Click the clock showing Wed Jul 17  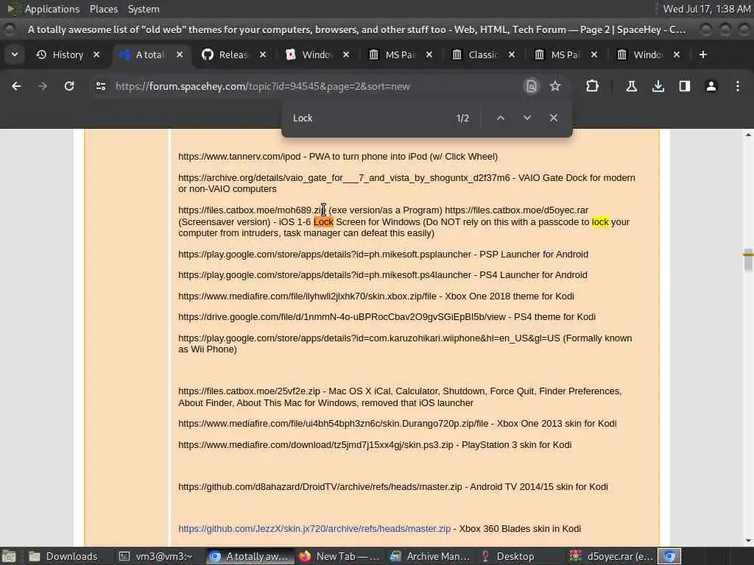coord(706,9)
